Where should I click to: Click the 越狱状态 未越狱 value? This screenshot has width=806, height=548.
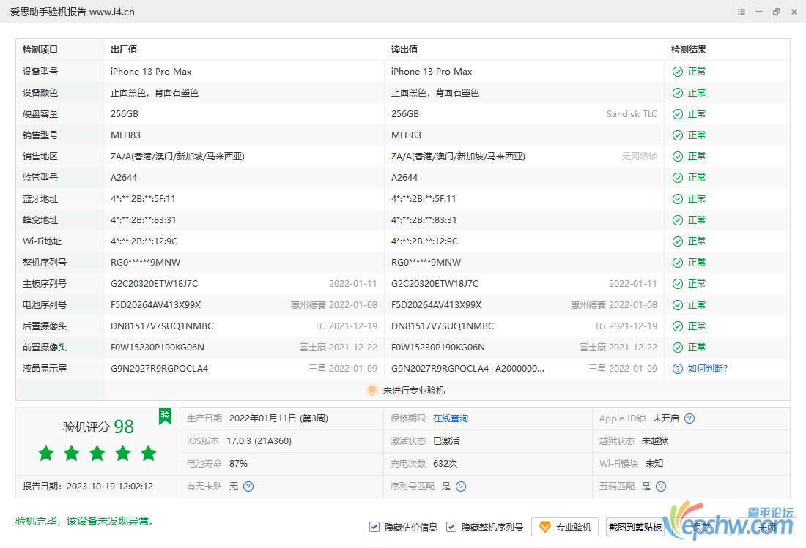pyautogui.click(x=655, y=440)
